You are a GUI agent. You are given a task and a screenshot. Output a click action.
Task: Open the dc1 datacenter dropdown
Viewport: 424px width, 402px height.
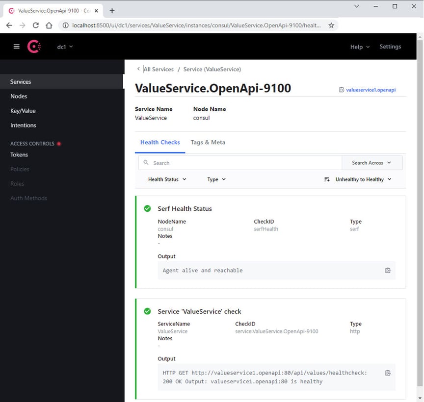point(64,47)
